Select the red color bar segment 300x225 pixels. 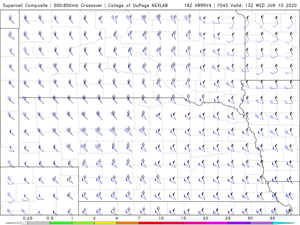click(150, 223)
